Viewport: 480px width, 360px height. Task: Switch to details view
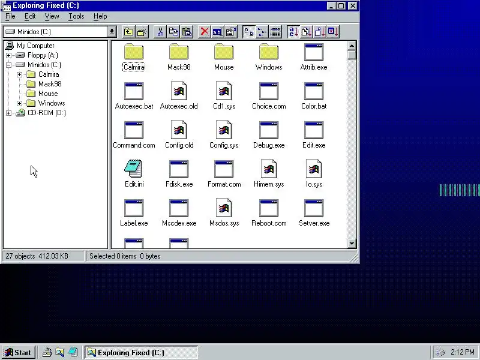275,32
